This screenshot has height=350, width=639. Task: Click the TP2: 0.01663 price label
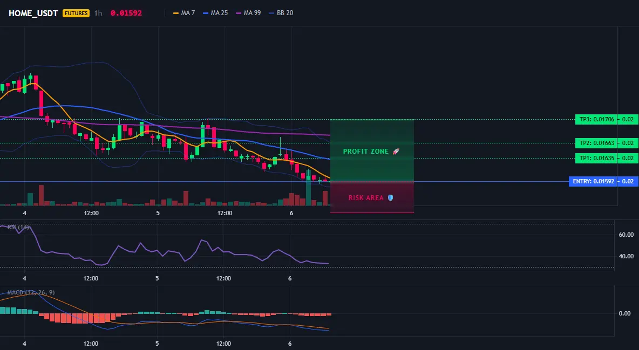click(x=596, y=143)
